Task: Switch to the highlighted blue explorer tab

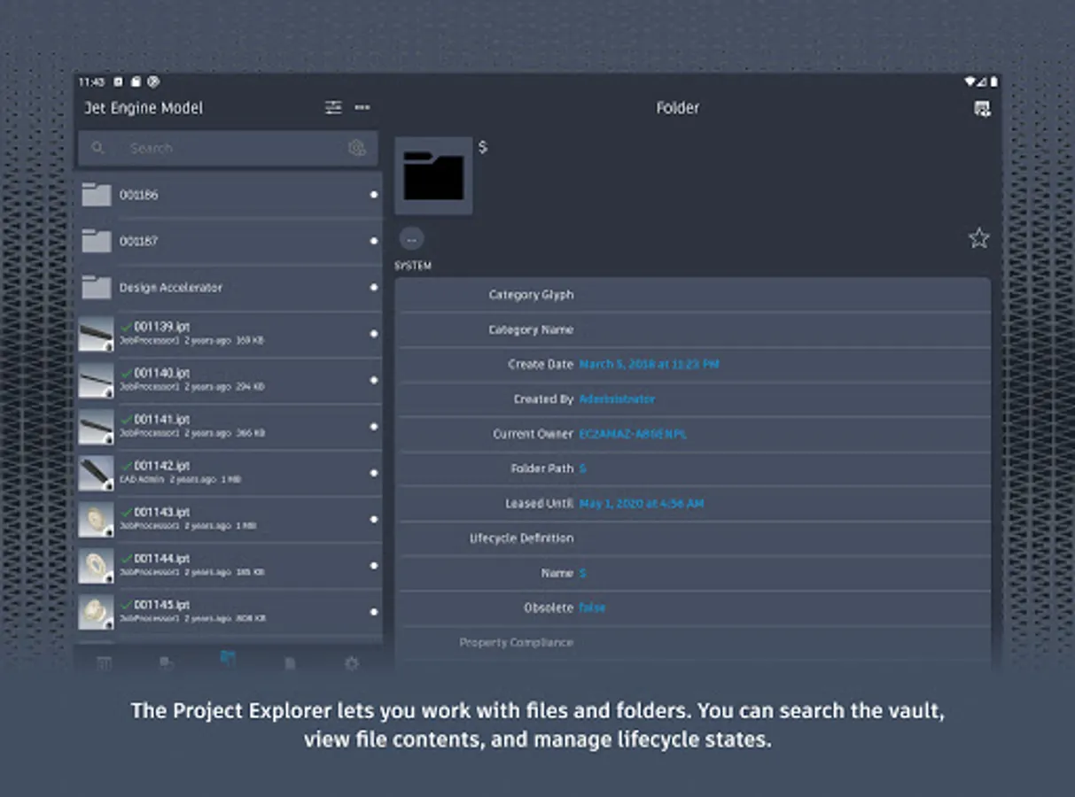Action: (228, 658)
